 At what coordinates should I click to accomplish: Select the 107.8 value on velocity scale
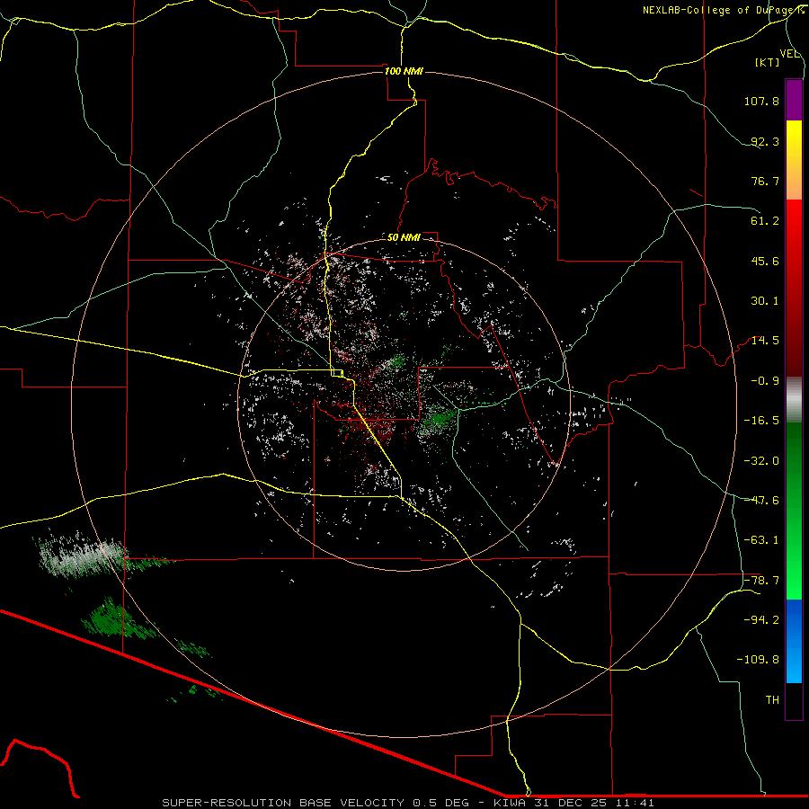(761, 102)
